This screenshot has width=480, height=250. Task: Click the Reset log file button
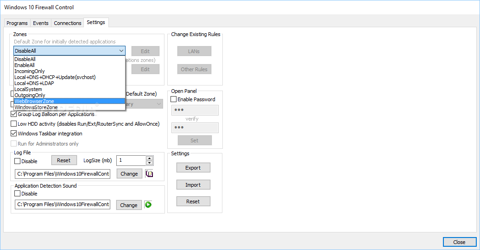pyautogui.click(x=63, y=160)
